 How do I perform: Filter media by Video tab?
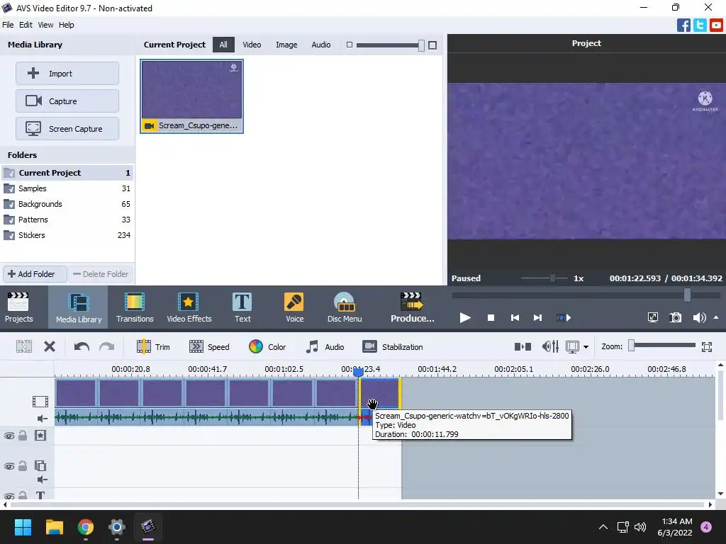point(252,45)
